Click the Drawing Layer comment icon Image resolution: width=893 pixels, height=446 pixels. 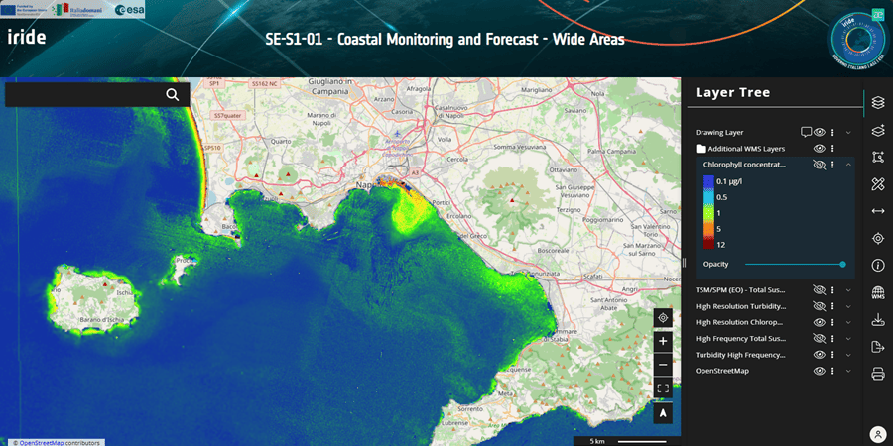pyautogui.click(x=806, y=132)
